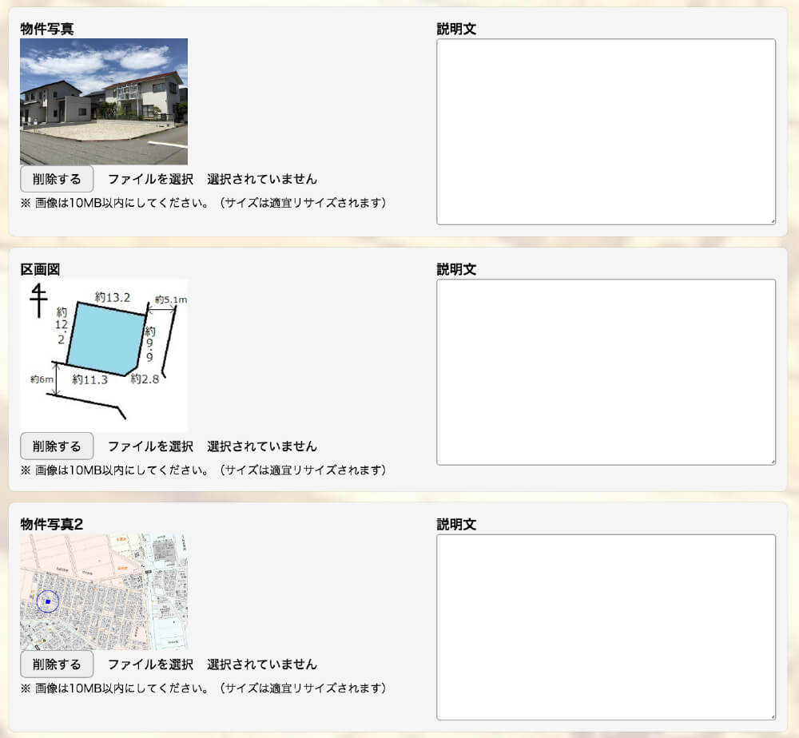Click the 説明文 text box for 区画図
This screenshot has width=799, height=738.
coord(606,371)
